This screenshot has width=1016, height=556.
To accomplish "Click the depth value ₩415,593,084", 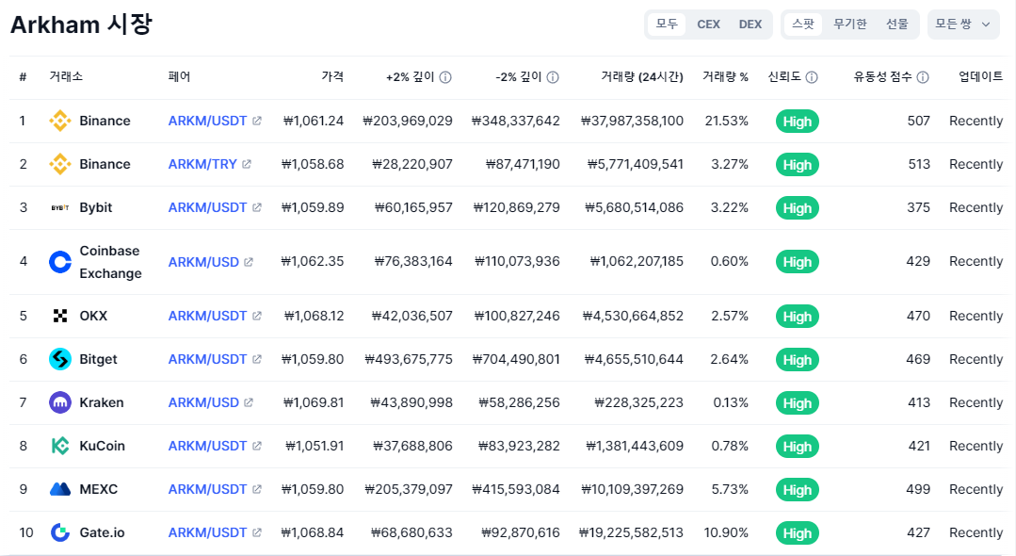I will [516, 489].
